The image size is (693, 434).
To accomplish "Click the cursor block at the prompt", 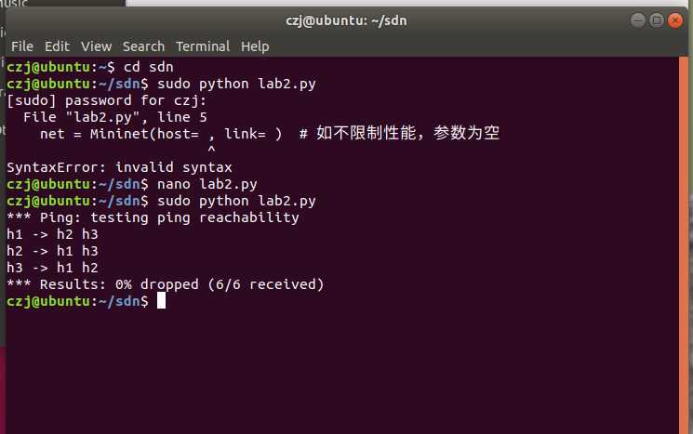I will click(161, 301).
